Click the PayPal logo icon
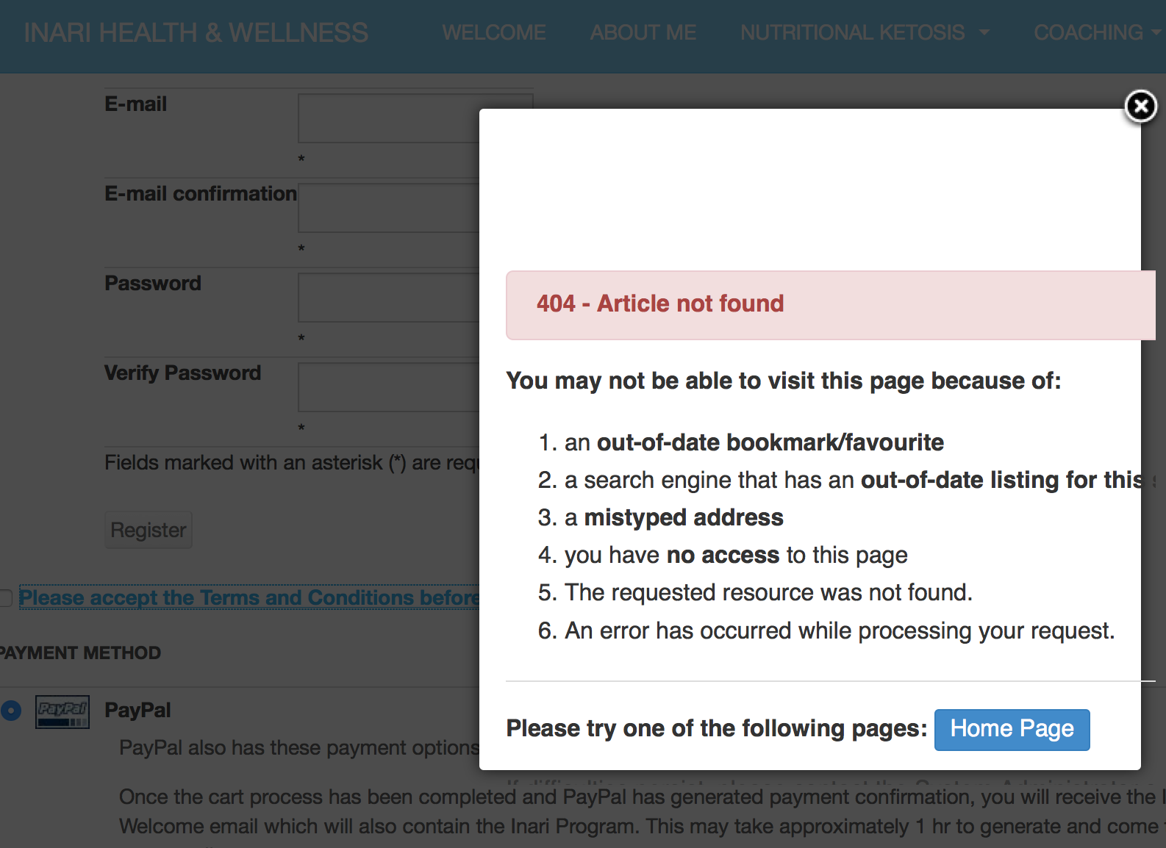The image size is (1166, 848). pos(62,711)
